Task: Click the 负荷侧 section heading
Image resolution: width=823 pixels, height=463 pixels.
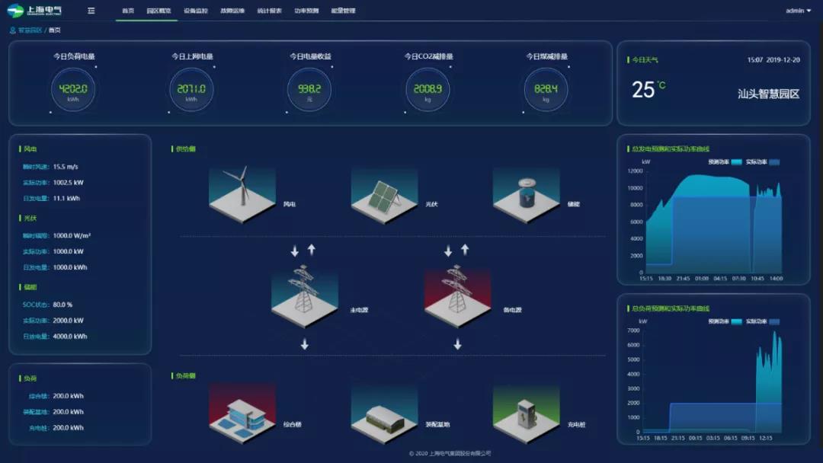Action: click(186, 376)
